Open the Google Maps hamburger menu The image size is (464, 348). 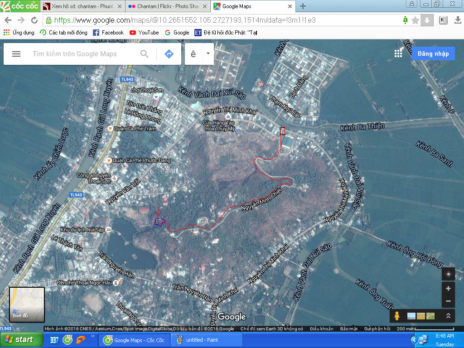[16, 54]
